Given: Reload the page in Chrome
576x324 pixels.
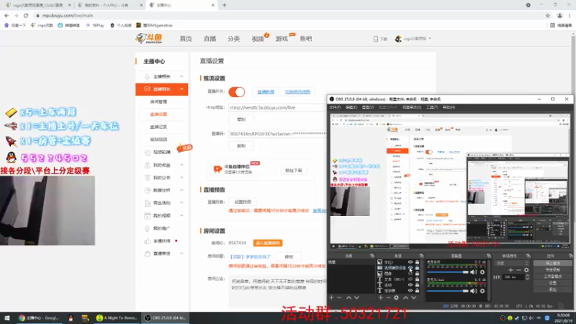Looking at the screenshot, I should point(26,15).
